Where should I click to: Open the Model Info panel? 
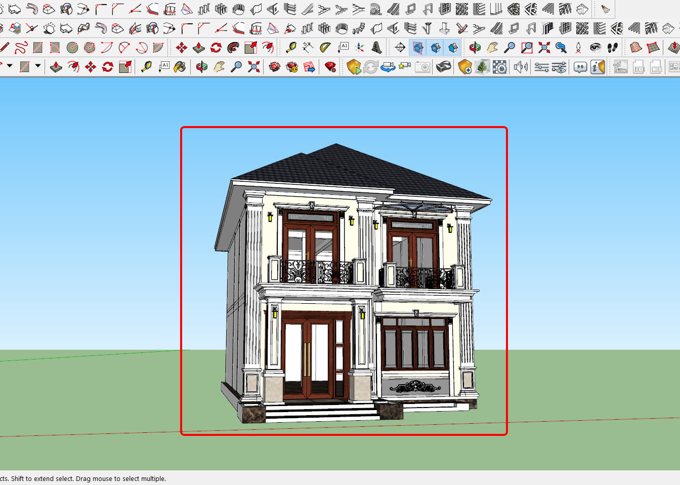point(597,66)
